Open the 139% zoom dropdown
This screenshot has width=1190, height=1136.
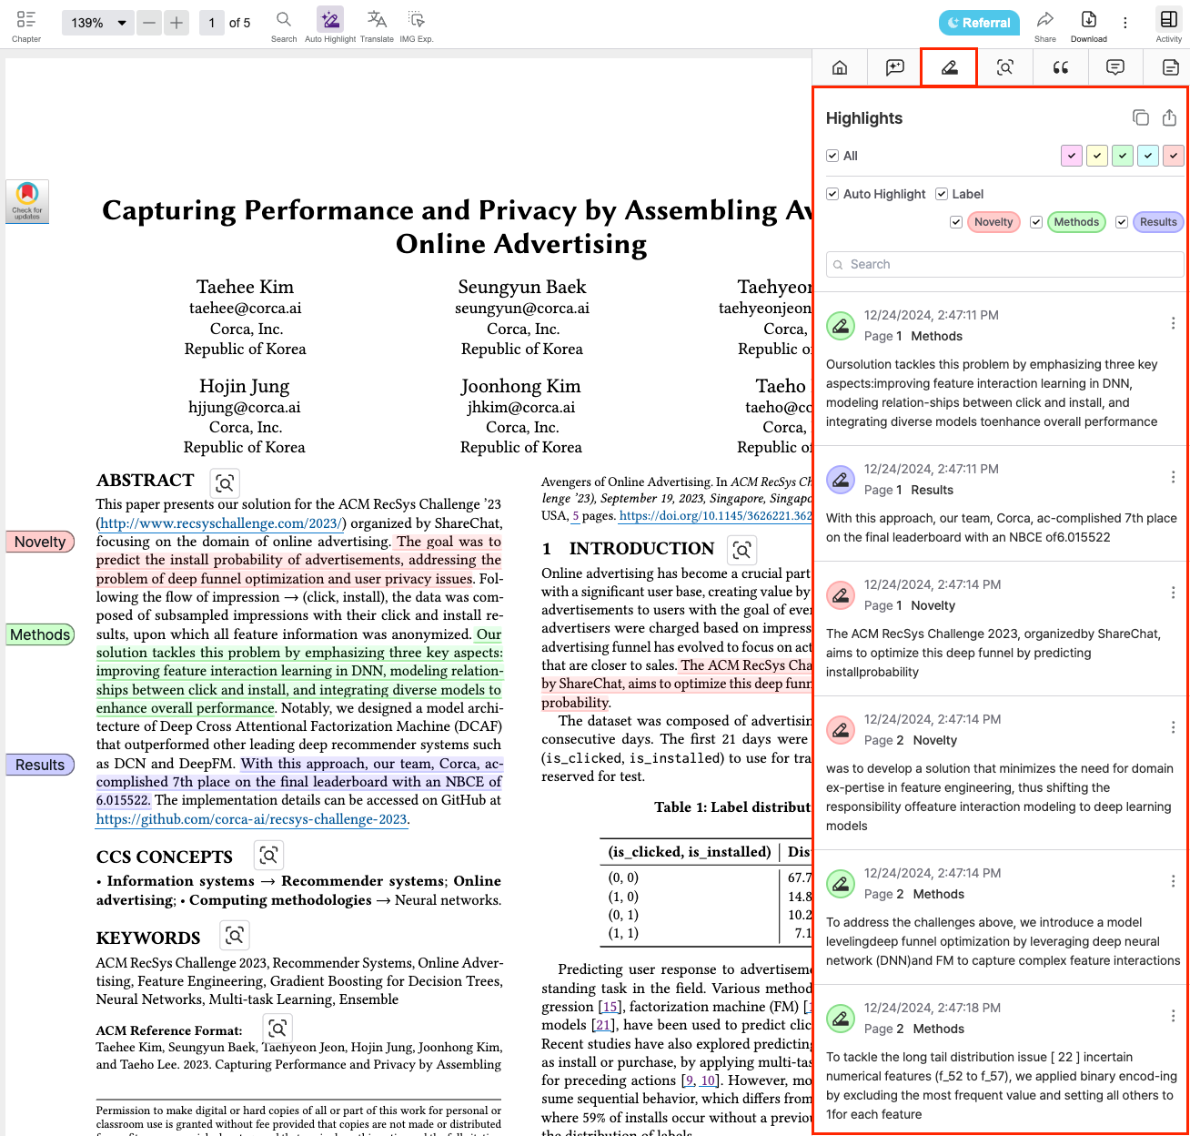[98, 23]
